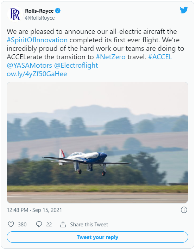The width and height of the screenshot is (196, 250).
Task: Click the Twitter bird logo
Action: tap(184, 10)
